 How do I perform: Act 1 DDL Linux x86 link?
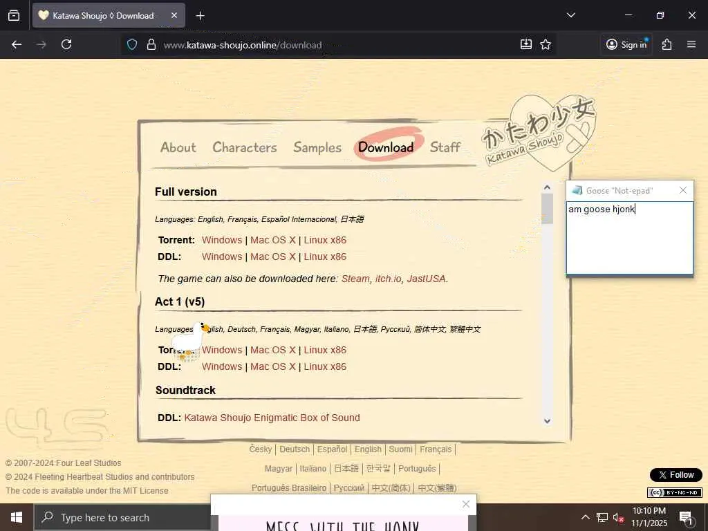(325, 366)
